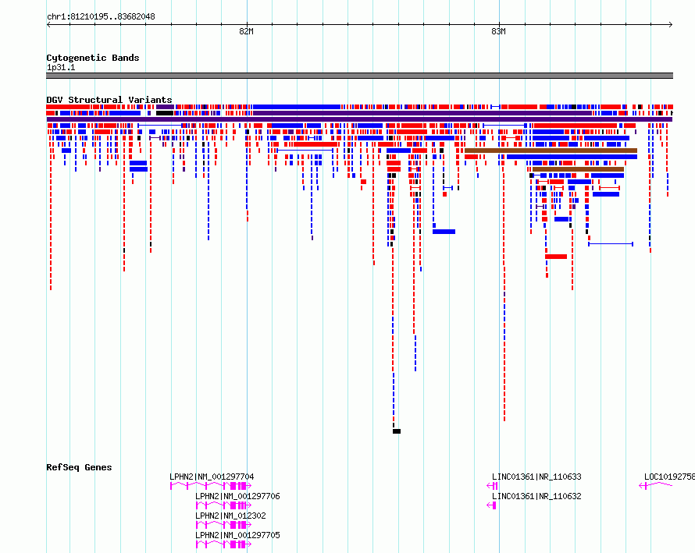This screenshot has width=695, height=553.
Task: Select the longer brown DGV variant bar
Action: 551,151
